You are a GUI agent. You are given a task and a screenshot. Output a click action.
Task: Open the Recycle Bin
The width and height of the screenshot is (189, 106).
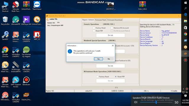click(x=5, y=21)
